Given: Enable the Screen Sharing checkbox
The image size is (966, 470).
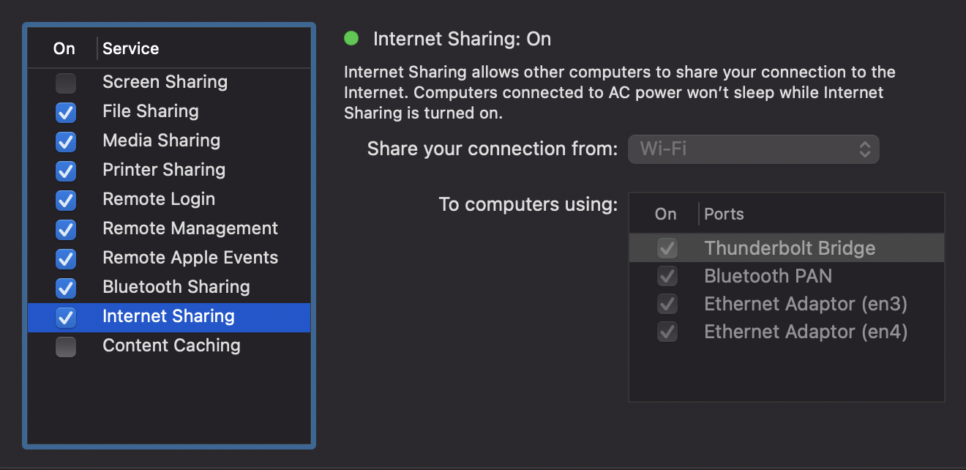Looking at the screenshot, I should click(x=66, y=83).
